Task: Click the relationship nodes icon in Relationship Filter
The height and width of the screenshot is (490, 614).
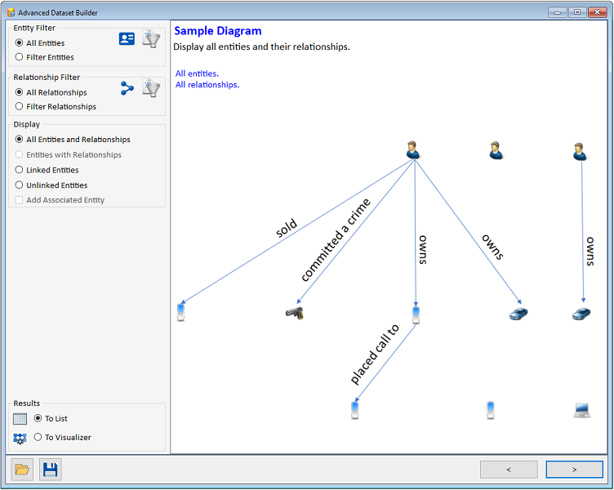Action: click(x=127, y=88)
